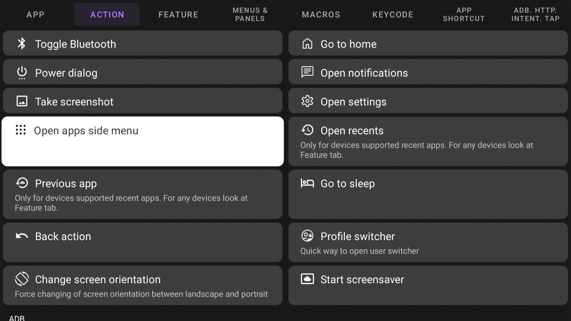Select the Back action entry

pos(143,242)
